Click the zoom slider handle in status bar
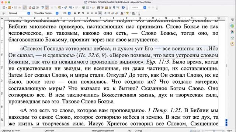Image resolution: width=236 pixels, height=132 pixels. click(x=214, y=131)
